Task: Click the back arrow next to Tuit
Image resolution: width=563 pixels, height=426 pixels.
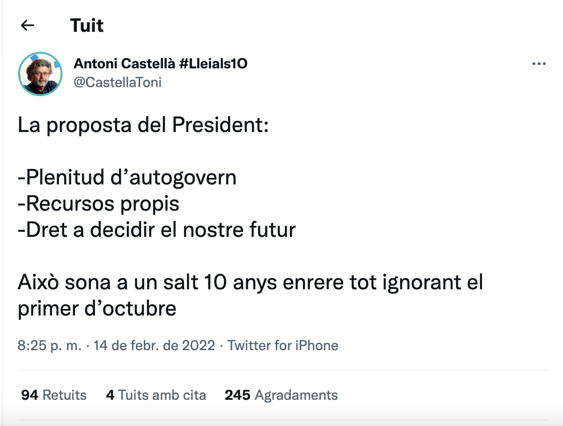Action: pyautogui.click(x=28, y=25)
